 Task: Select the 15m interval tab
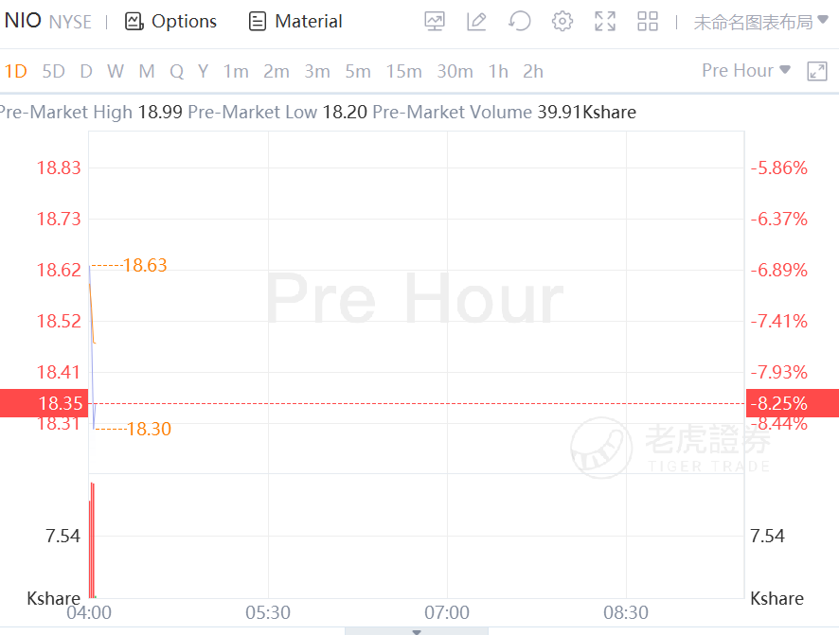[x=403, y=71]
